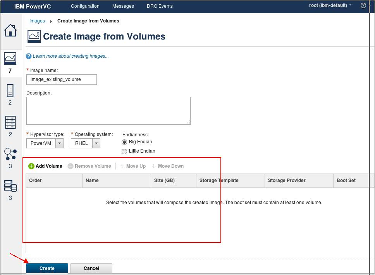
Task: Click the Move Down arrow icon
Action: click(x=153, y=166)
